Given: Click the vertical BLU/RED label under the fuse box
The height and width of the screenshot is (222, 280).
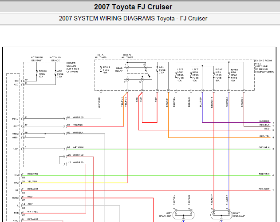Looking at the screenshot, I should coord(201,102).
